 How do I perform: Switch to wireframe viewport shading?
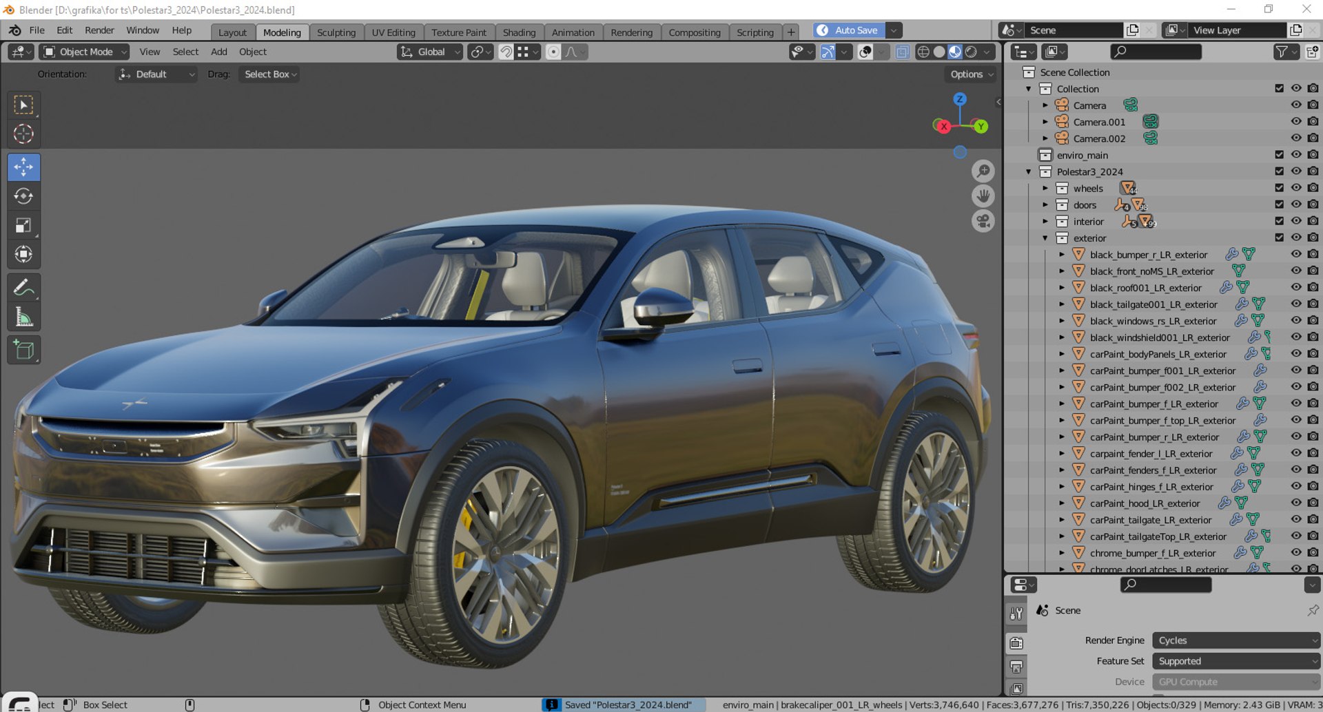[x=923, y=52]
